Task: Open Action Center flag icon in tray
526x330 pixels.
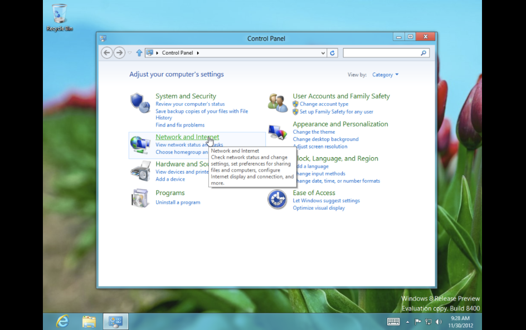Action: 418,322
